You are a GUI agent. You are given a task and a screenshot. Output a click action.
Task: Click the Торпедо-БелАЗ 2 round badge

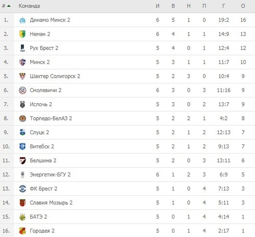coord(22,118)
